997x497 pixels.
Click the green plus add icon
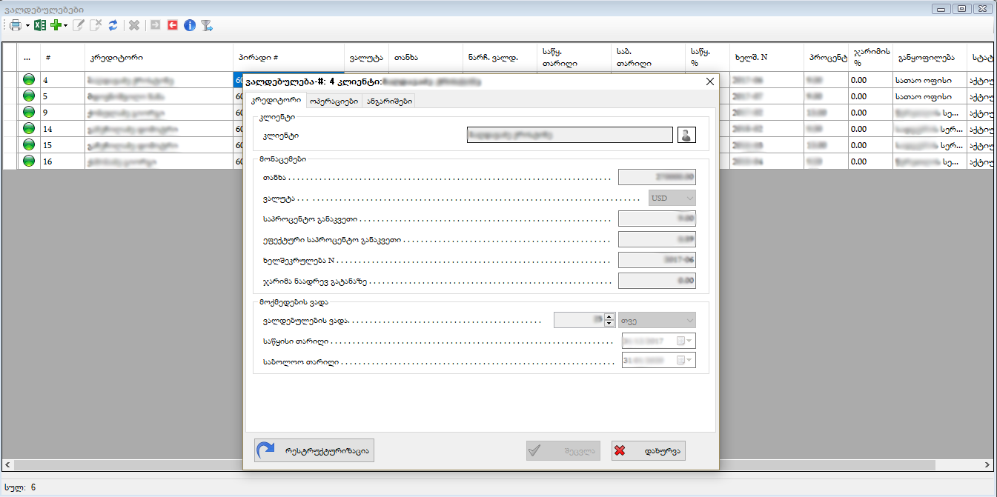click(x=55, y=25)
